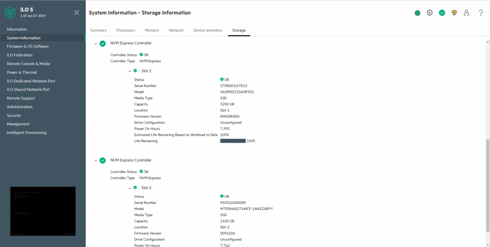Click the firmware version KMGNP6D0
The width and height of the screenshot is (490, 247).
[230, 116]
